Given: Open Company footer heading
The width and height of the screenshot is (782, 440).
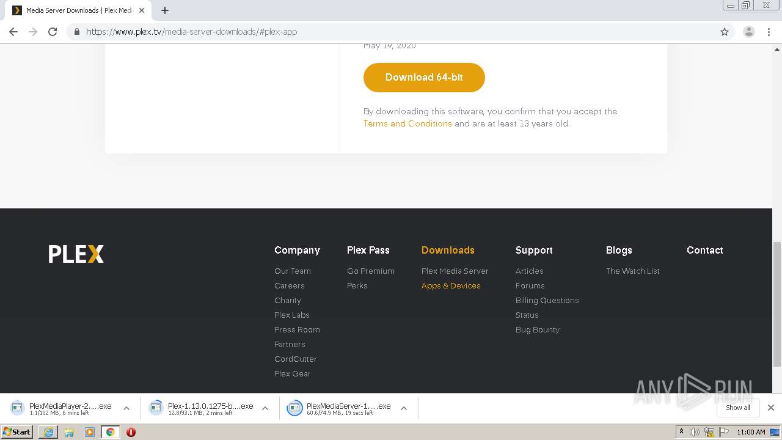Looking at the screenshot, I should [x=297, y=250].
